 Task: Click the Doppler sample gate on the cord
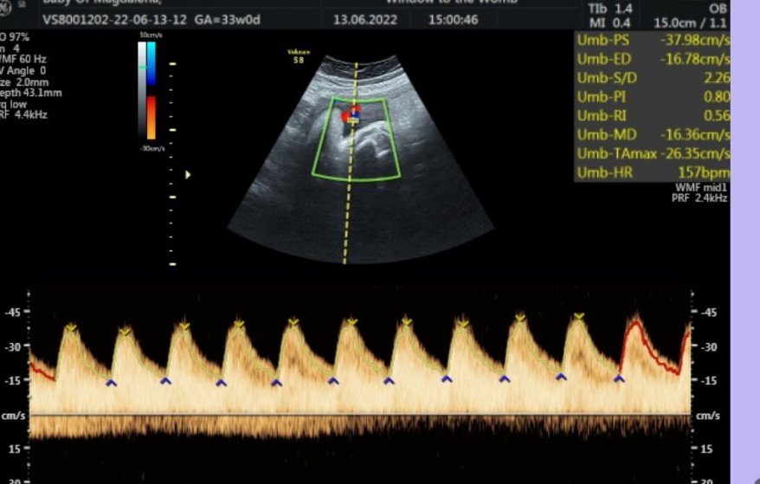click(353, 118)
